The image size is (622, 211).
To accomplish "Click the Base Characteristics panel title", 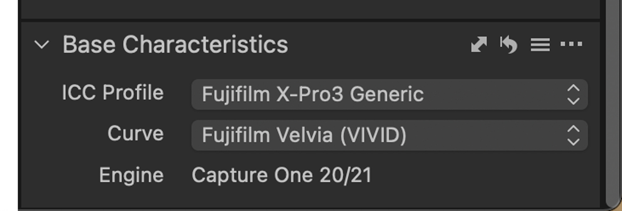I will [175, 45].
